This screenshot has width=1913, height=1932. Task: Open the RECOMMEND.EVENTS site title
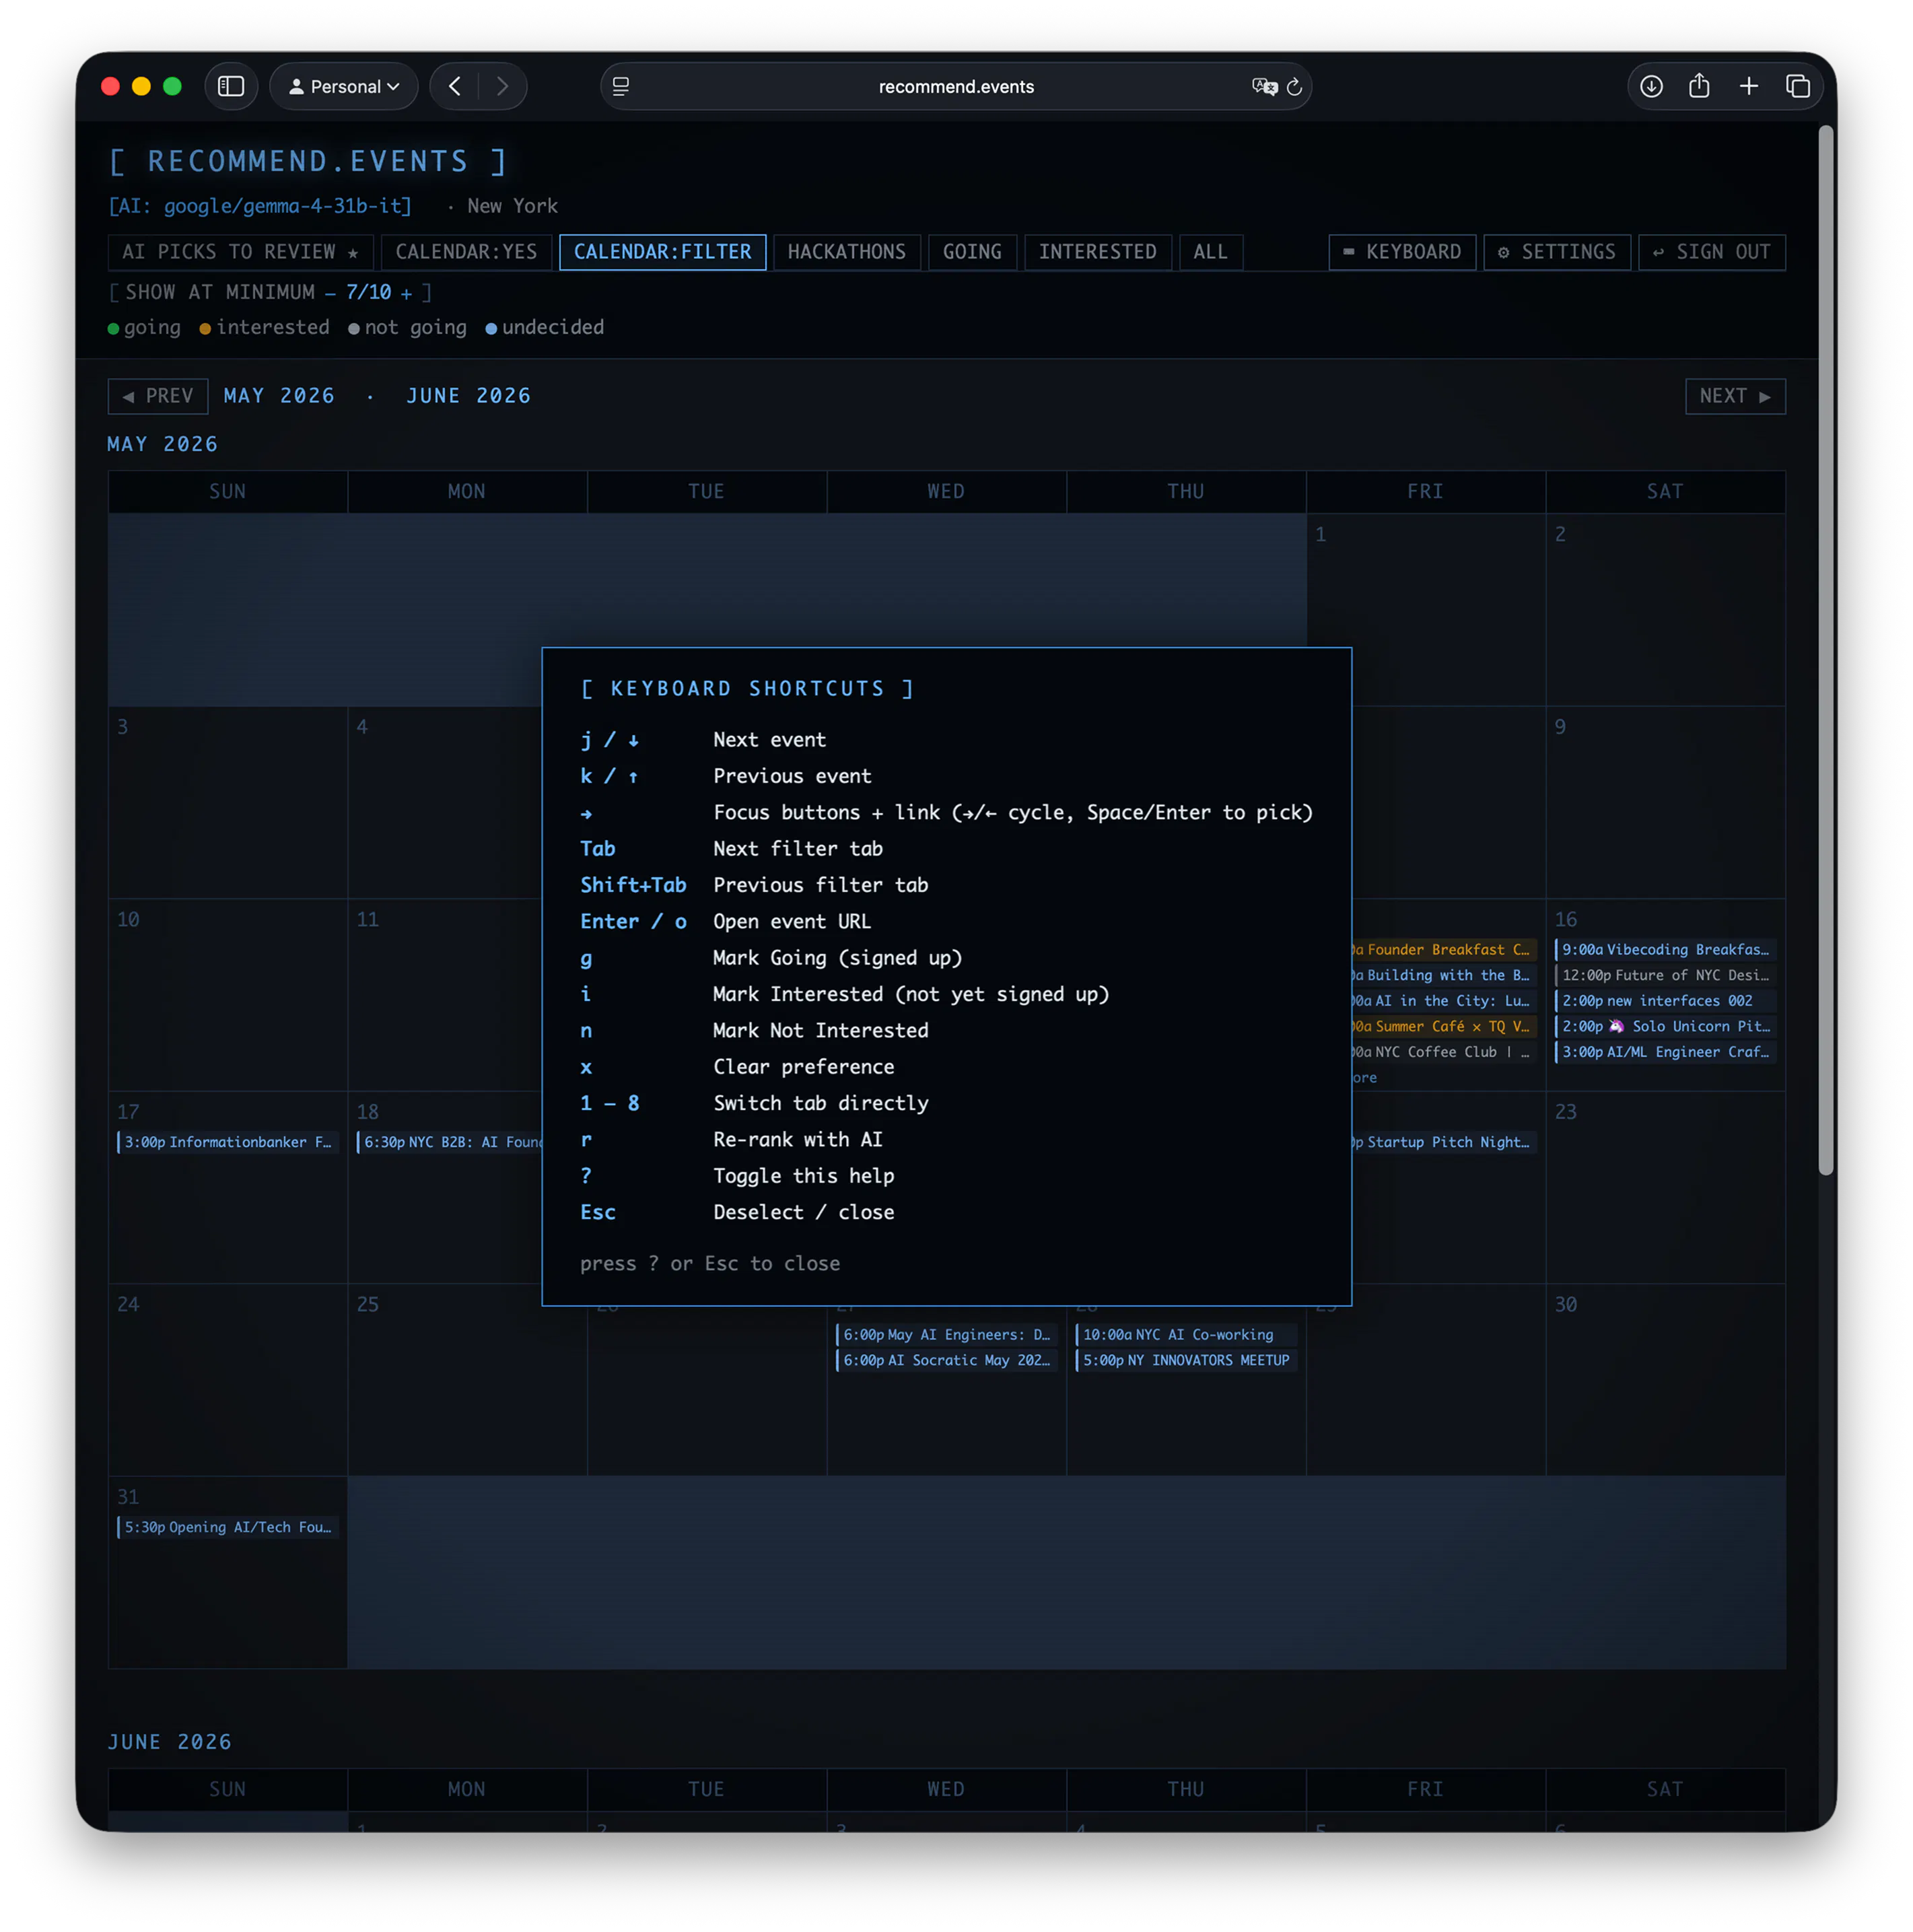pos(307,161)
